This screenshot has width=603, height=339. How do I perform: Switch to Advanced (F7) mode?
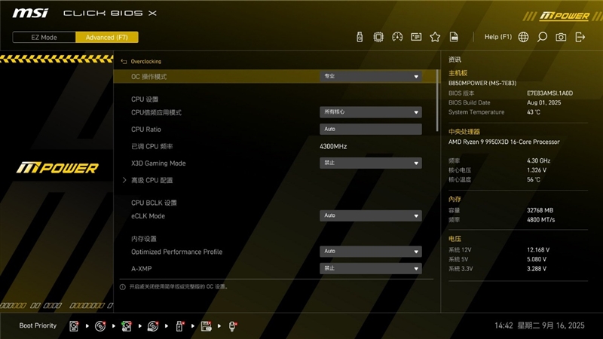[x=107, y=37]
